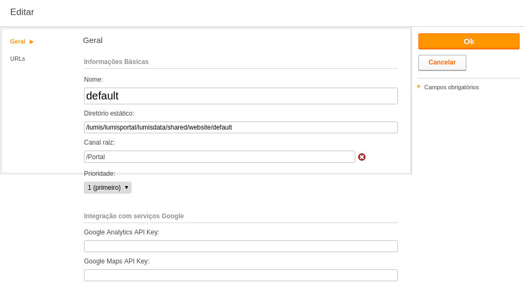
Task: Confirm changes with the Ok button
Action: [469, 41]
